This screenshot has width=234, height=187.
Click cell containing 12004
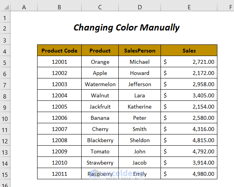coord(60,95)
